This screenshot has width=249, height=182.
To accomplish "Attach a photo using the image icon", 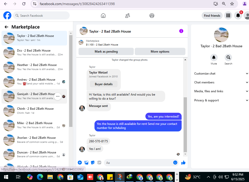I will (86, 163).
